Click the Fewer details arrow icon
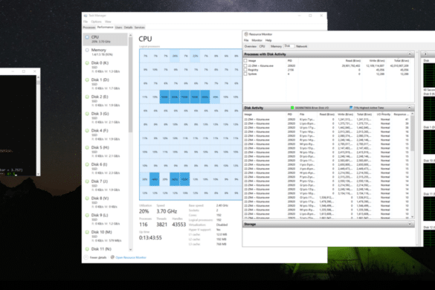This screenshot has height=290, width=435. pos(86,257)
